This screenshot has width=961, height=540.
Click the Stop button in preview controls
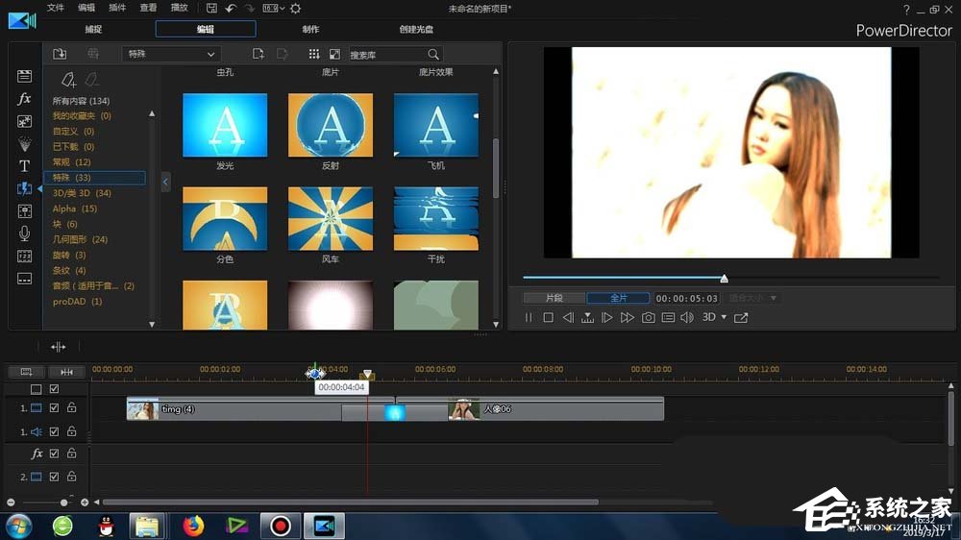coord(548,317)
